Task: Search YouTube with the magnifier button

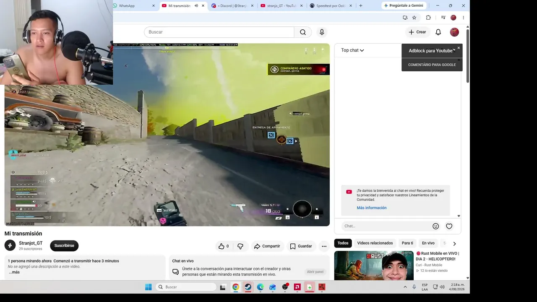Action: tap(303, 32)
